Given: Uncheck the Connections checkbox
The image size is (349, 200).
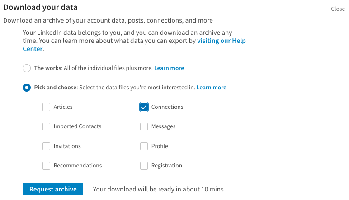Looking at the screenshot, I should (144, 107).
